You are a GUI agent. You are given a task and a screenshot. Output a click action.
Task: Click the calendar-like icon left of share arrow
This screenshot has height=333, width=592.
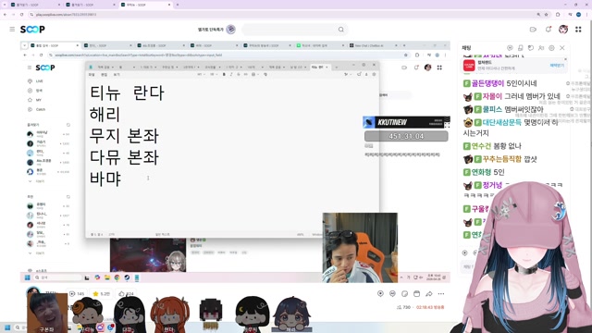coord(417,294)
